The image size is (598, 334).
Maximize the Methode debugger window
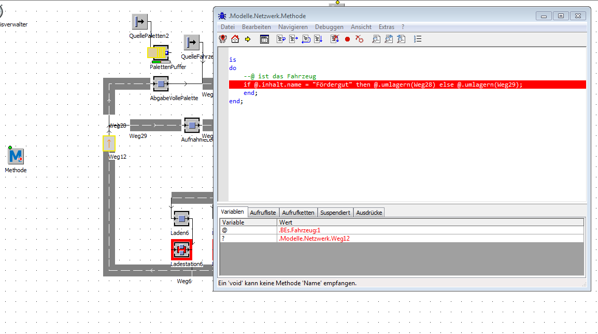pyautogui.click(x=561, y=16)
